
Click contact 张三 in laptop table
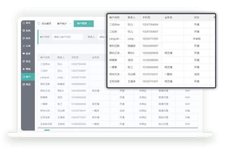click(x=60, y=104)
